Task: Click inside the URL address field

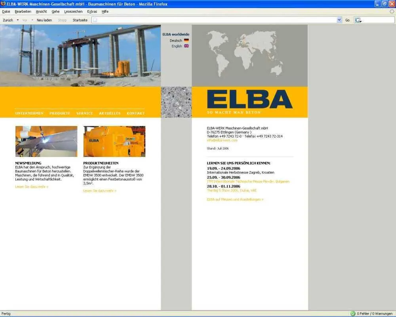Action: (217, 20)
